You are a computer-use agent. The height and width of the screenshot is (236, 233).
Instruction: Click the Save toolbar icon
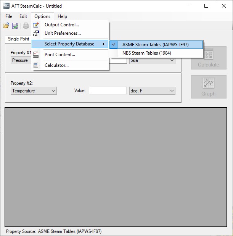coord(15,26)
